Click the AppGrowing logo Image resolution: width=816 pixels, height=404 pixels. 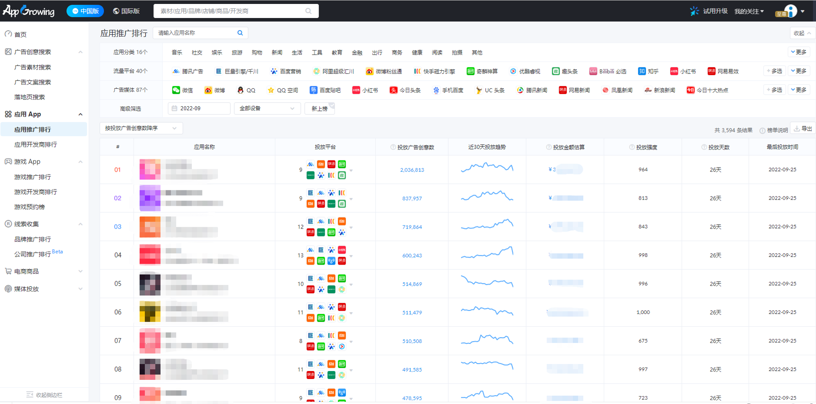coord(29,11)
